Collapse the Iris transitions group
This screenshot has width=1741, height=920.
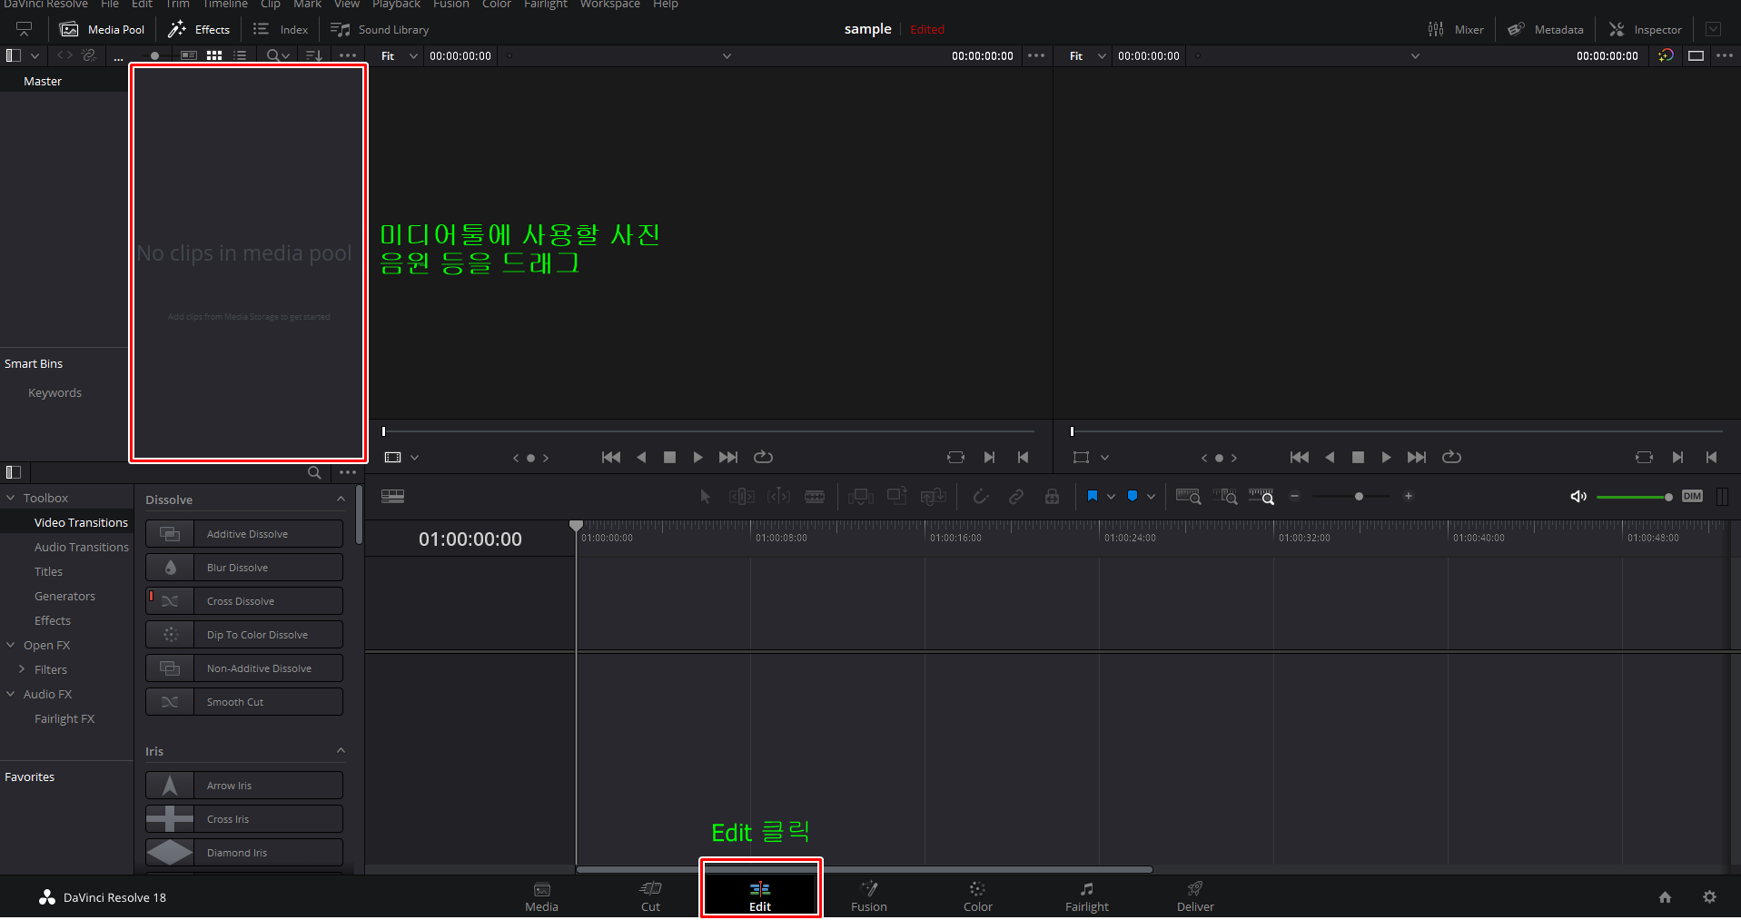click(341, 750)
